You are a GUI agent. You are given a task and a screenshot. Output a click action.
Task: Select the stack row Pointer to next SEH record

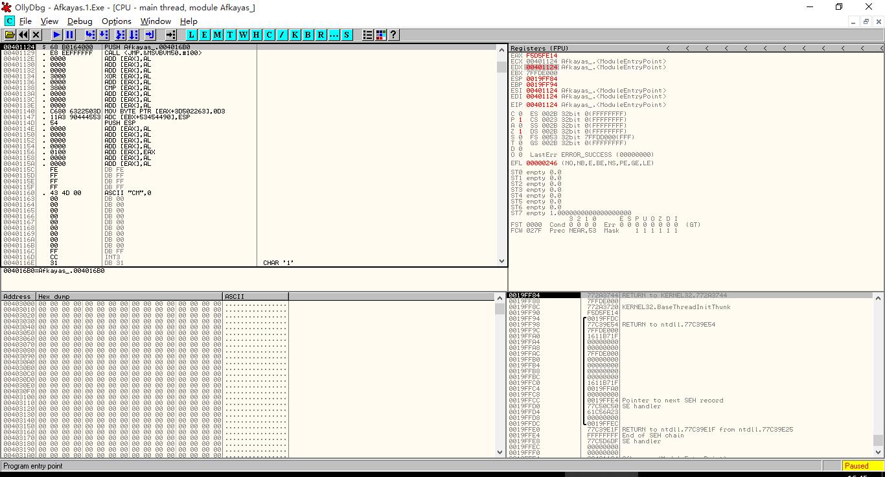[690, 401]
